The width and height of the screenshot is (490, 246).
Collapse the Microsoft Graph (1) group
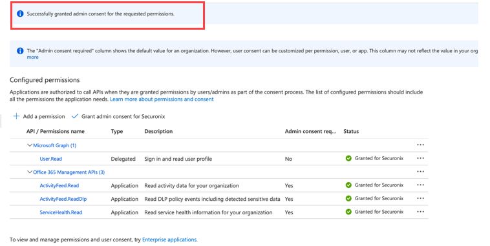click(x=30, y=145)
